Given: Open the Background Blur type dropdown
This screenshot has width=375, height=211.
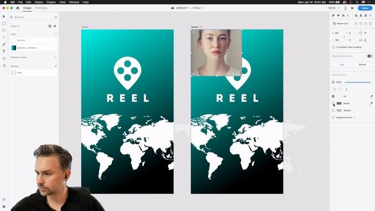Looking at the screenshot, I should (x=354, y=117).
